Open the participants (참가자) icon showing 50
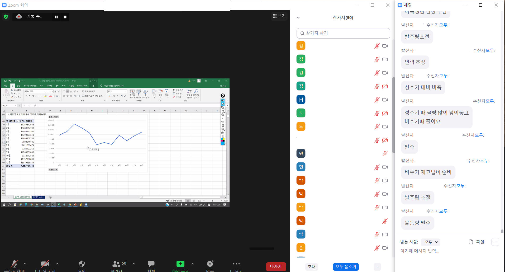 point(116,264)
